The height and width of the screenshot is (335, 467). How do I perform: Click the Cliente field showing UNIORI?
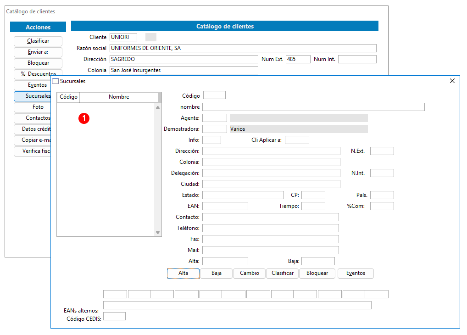(x=123, y=37)
